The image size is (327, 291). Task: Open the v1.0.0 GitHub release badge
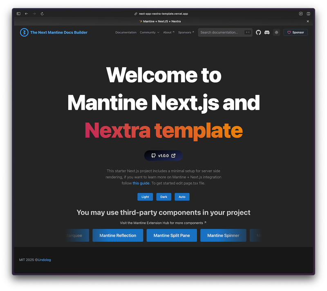click(x=163, y=155)
